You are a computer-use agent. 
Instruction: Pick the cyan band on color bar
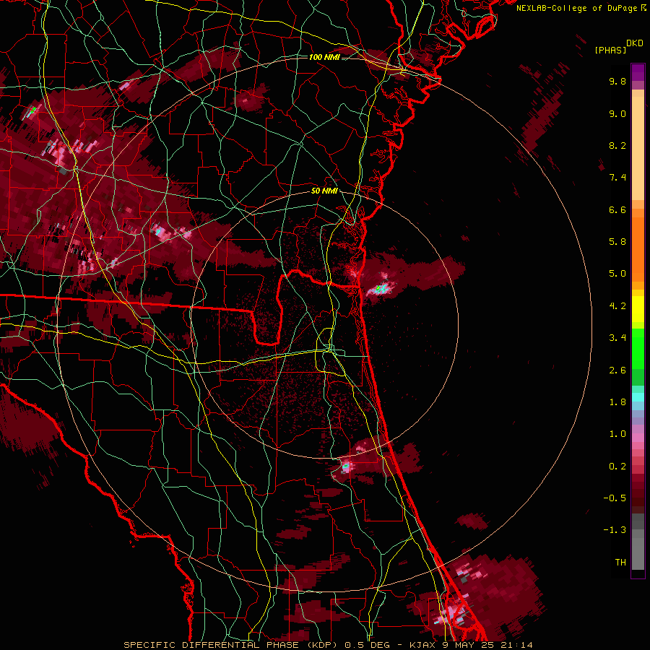(x=638, y=397)
